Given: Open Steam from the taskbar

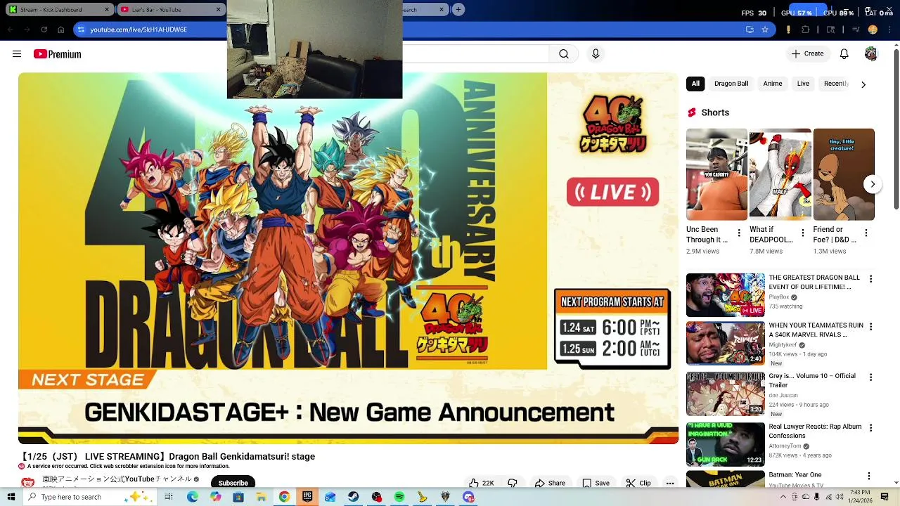Looking at the screenshot, I should tap(353, 497).
